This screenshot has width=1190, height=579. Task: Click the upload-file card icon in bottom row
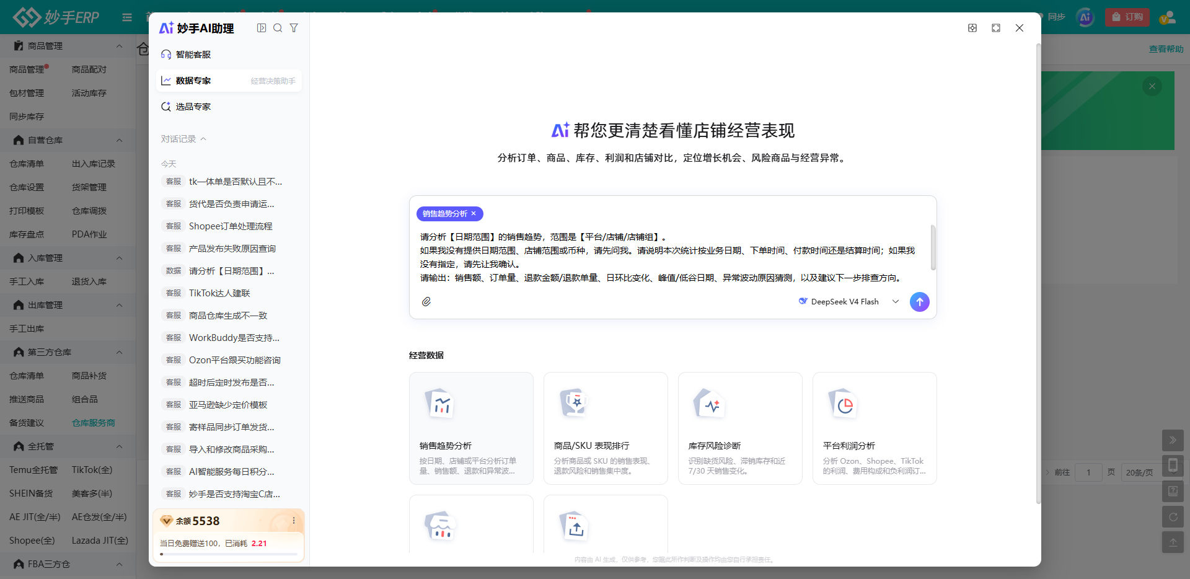574,526
